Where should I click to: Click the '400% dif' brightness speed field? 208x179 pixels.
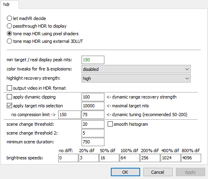tap(171, 158)
